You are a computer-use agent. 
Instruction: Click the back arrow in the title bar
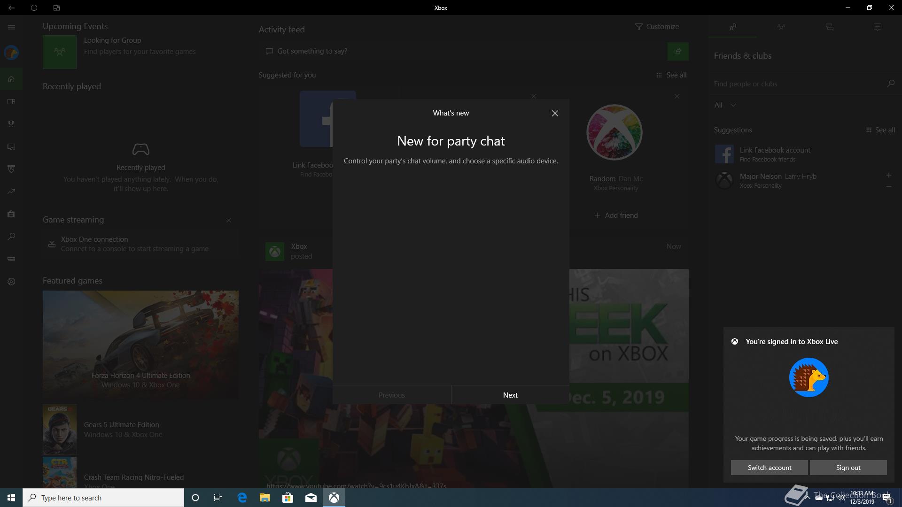click(x=11, y=8)
